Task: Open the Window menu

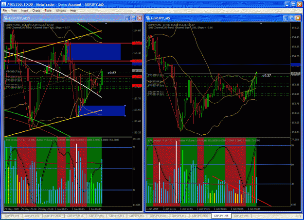Action: pos(61,11)
